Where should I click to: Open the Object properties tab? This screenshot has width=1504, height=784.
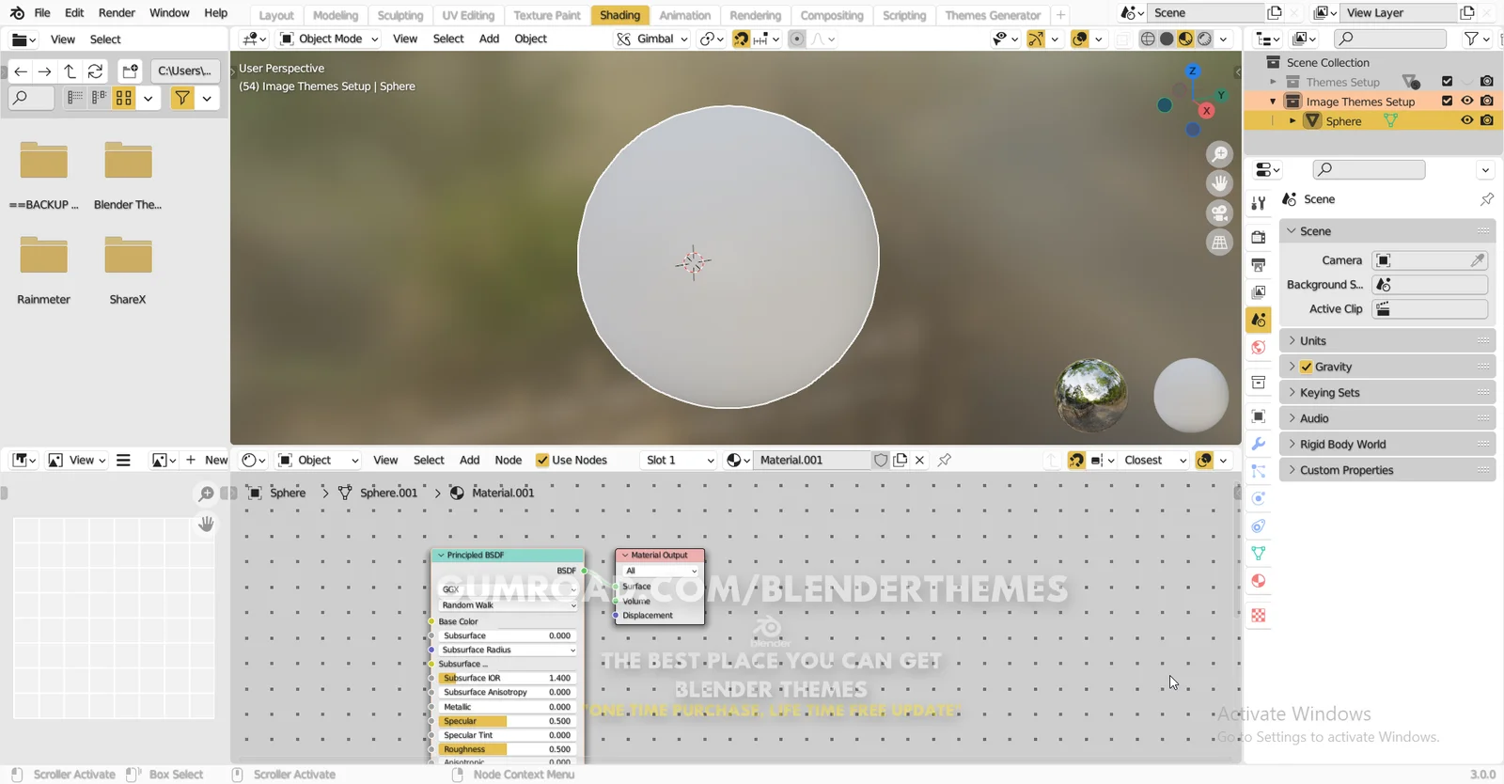tap(1259, 416)
